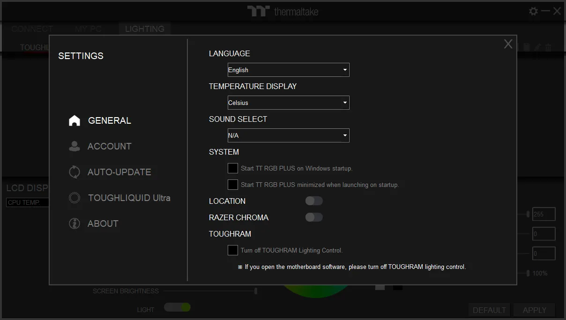Click the SYSTEM section label

pos(224,152)
